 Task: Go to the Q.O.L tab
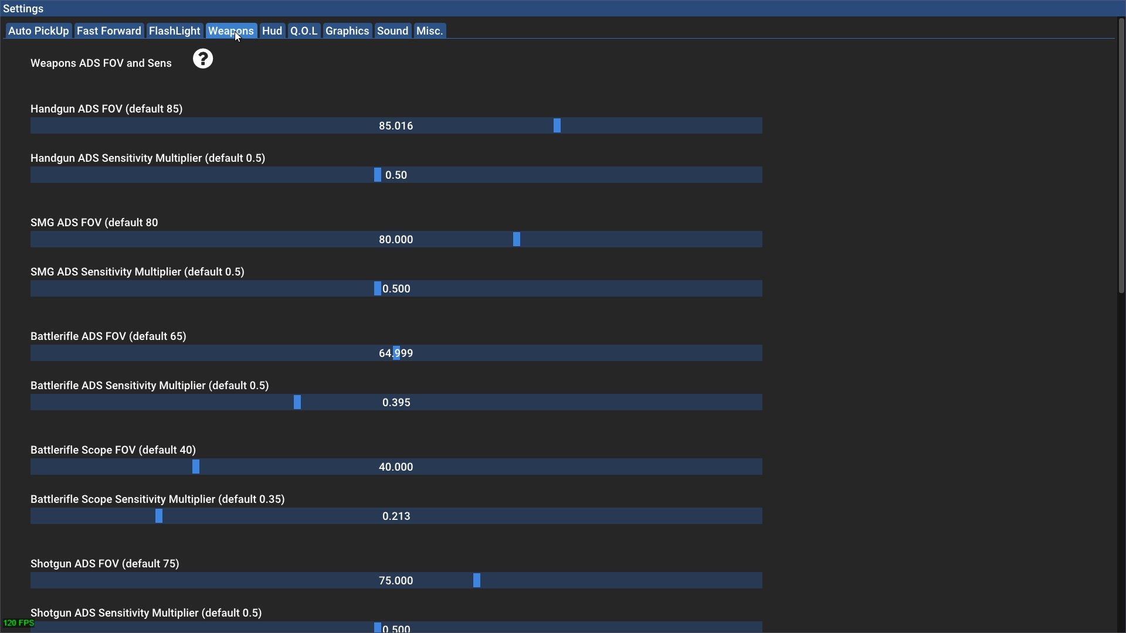pyautogui.click(x=304, y=31)
